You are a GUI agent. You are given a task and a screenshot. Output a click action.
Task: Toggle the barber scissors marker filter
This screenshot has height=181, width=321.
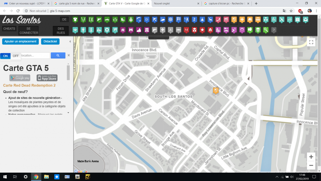[x=91, y=20]
